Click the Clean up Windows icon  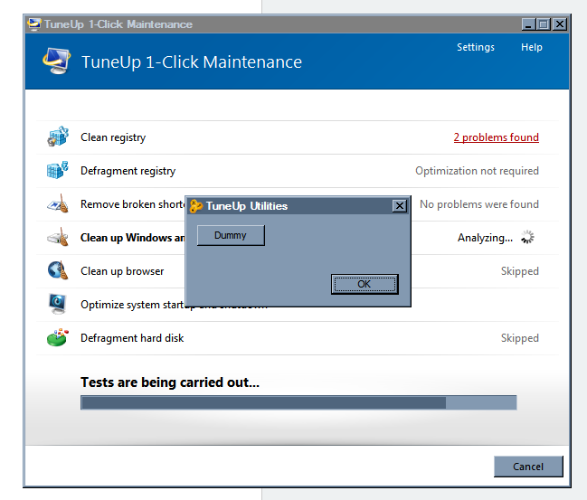pyautogui.click(x=57, y=238)
